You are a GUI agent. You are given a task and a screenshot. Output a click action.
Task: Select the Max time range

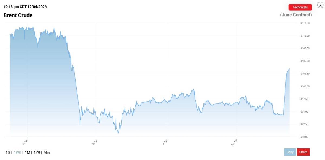point(47,152)
